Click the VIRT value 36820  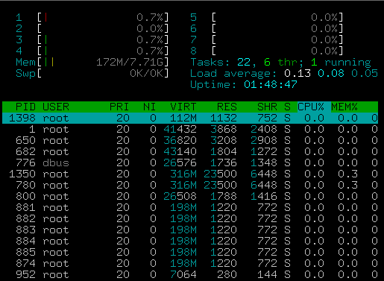(x=180, y=140)
